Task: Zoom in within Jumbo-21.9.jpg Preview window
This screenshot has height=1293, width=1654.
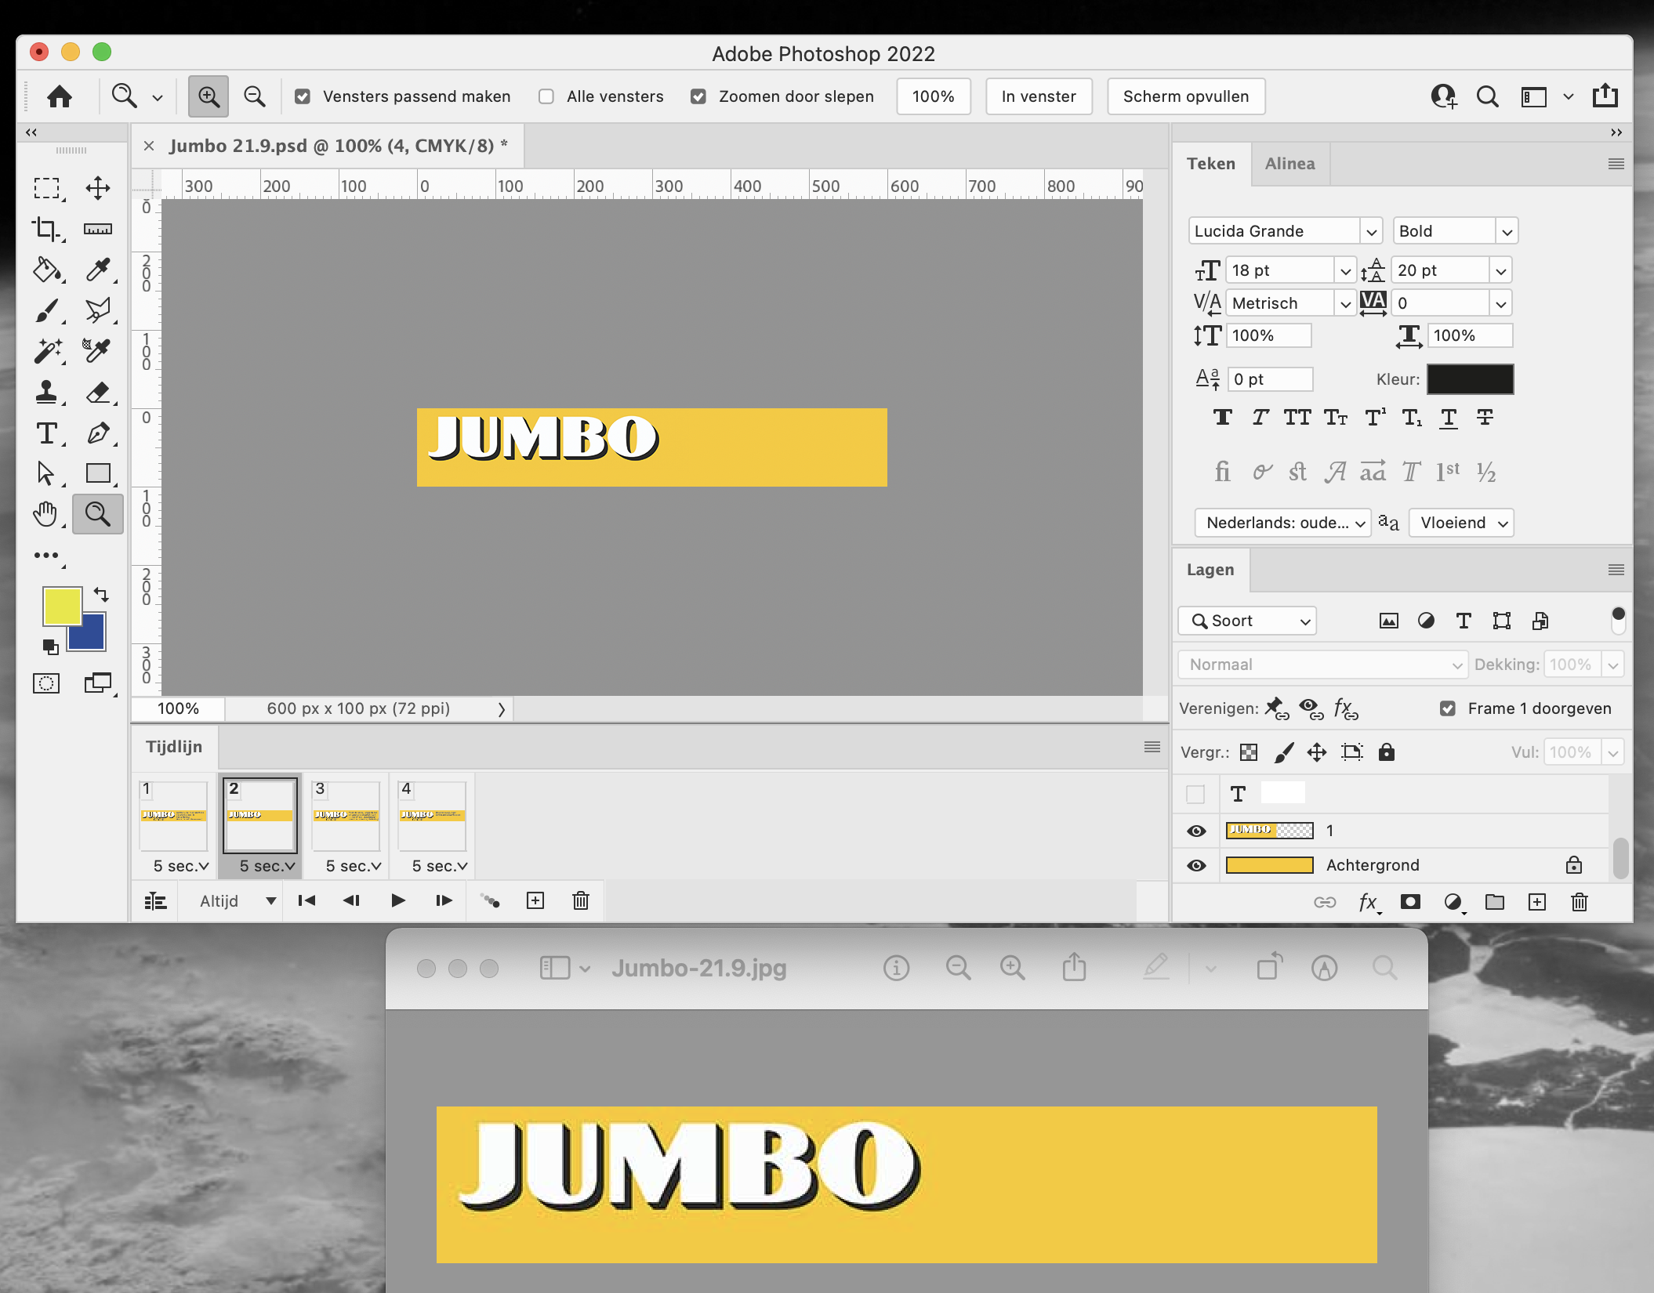Action: pos(1012,968)
